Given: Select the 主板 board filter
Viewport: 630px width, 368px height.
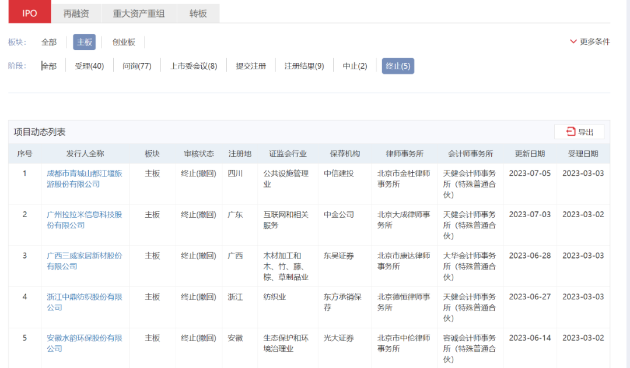Looking at the screenshot, I should (x=83, y=42).
